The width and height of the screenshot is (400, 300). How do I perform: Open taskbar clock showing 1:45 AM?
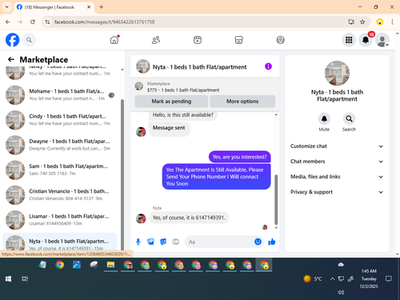[x=369, y=278]
